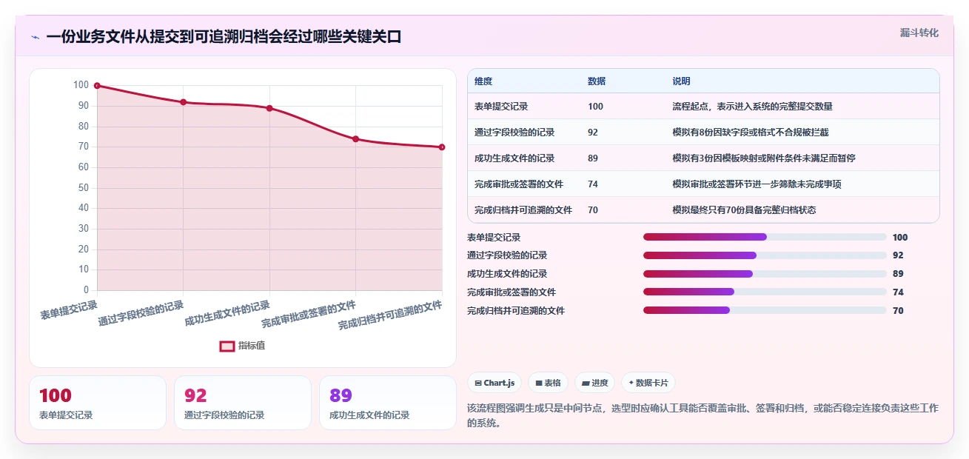Click description 模拟有3份因模板映射或附件条件未满足而暂停
The height and width of the screenshot is (459, 969).
pyautogui.click(x=764, y=158)
